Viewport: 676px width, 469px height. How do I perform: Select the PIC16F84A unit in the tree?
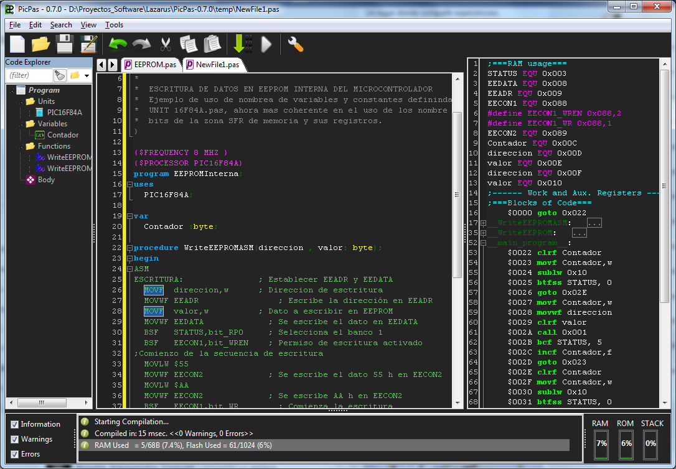(x=64, y=113)
